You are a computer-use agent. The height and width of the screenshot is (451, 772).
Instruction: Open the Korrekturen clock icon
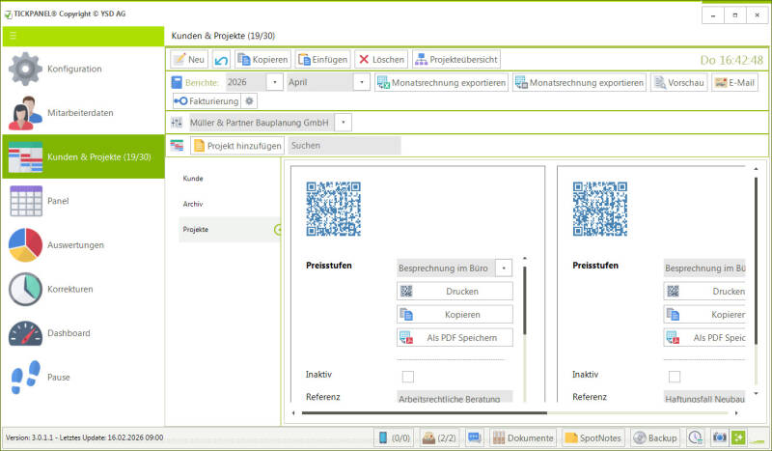(x=25, y=290)
